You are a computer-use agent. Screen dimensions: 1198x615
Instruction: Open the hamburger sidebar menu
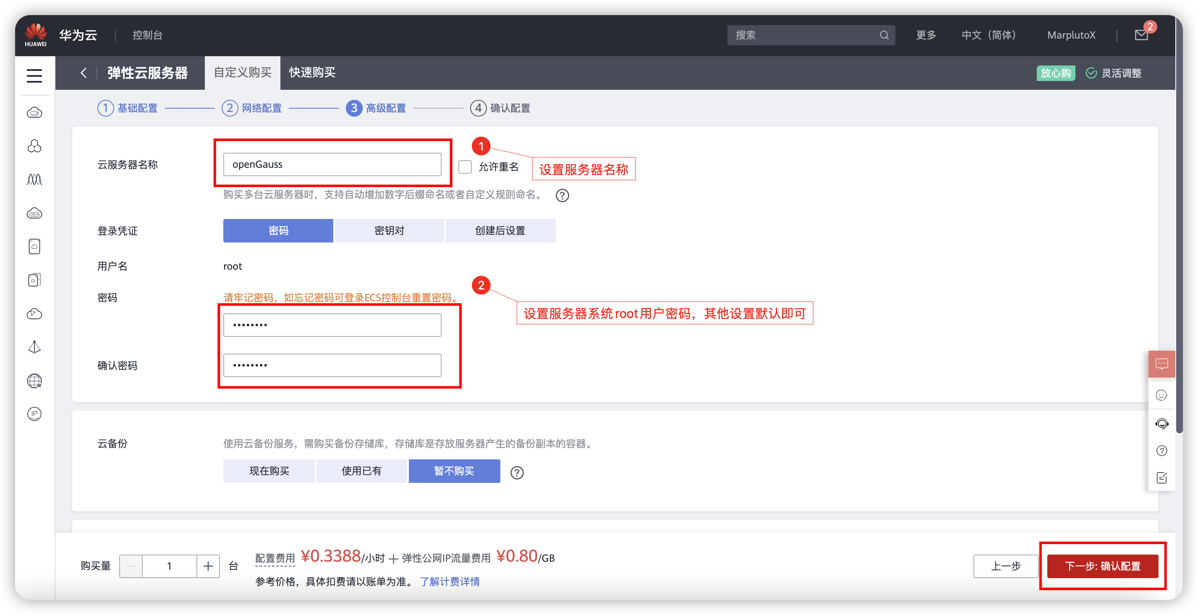point(34,76)
